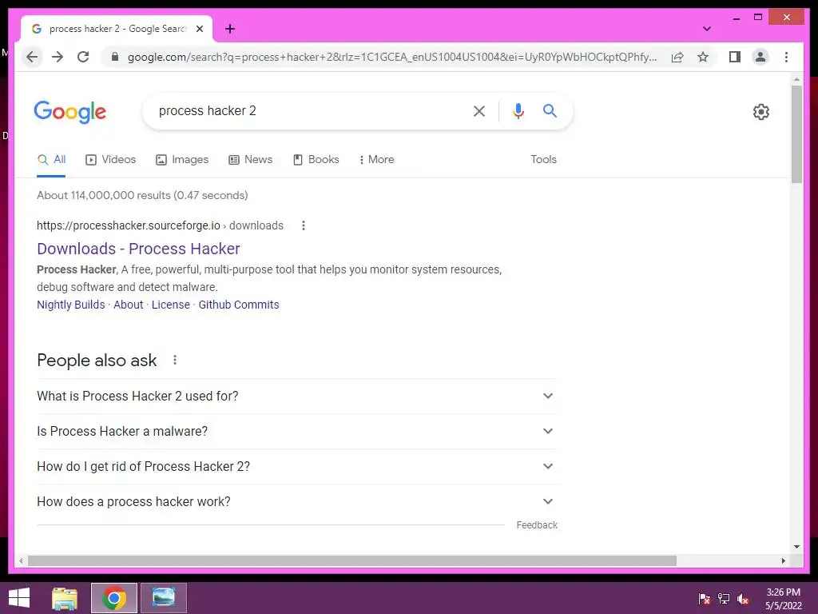Click the scroll down arrow
Screen dimensions: 818x614
point(796,547)
